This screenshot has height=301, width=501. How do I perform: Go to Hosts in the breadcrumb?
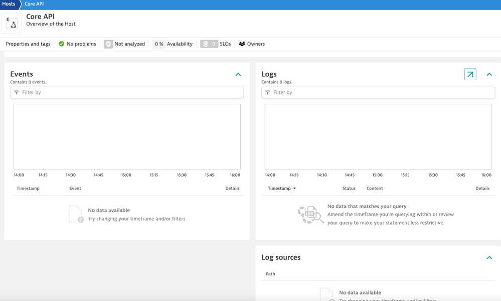tap(9, 4)
